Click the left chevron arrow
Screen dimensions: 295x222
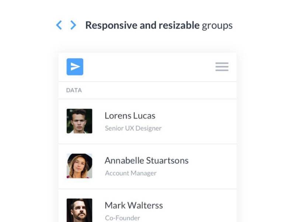(x=59, y=25)
